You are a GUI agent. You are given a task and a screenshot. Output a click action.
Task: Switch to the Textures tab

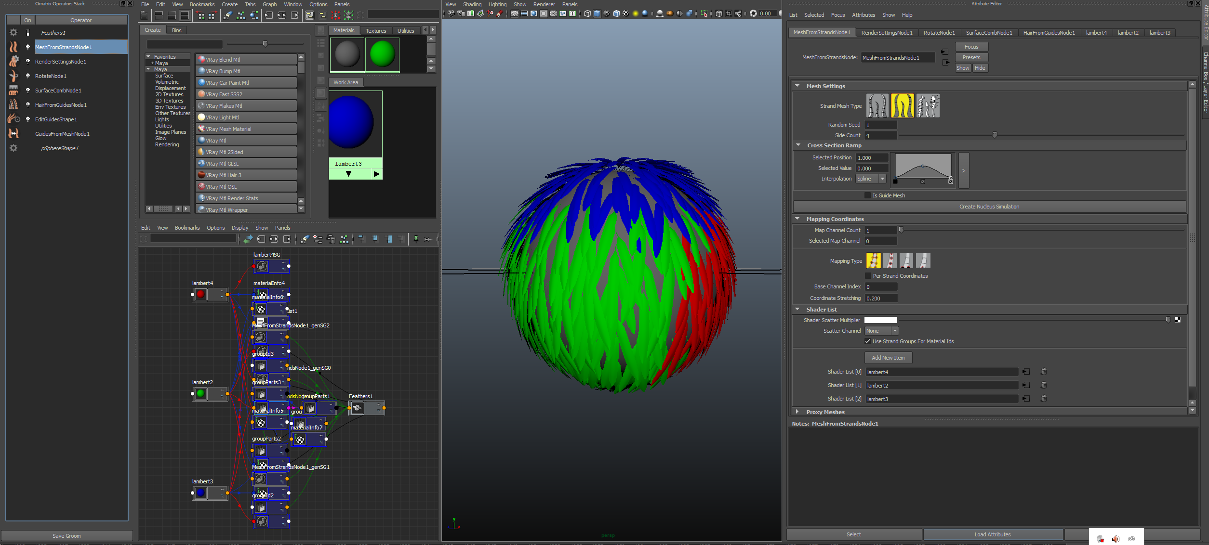coord(375,30)
